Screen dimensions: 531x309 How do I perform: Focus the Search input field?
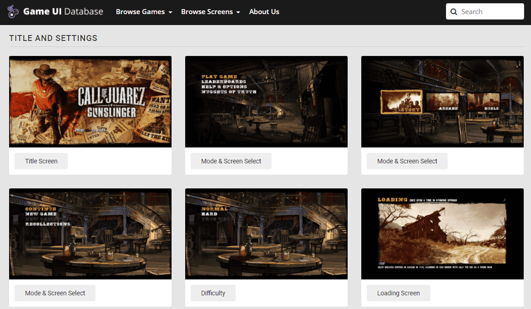point(485,11)
